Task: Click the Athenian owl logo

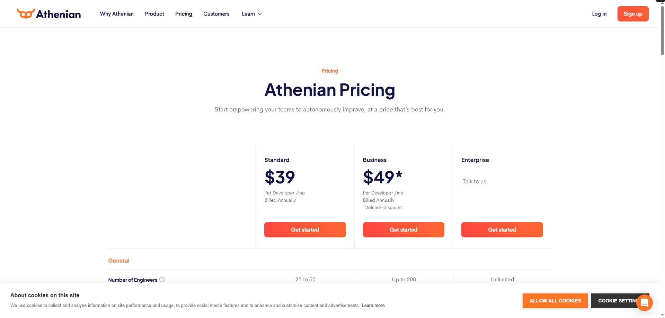Action: pyautogui.click(x=26, y=14)
